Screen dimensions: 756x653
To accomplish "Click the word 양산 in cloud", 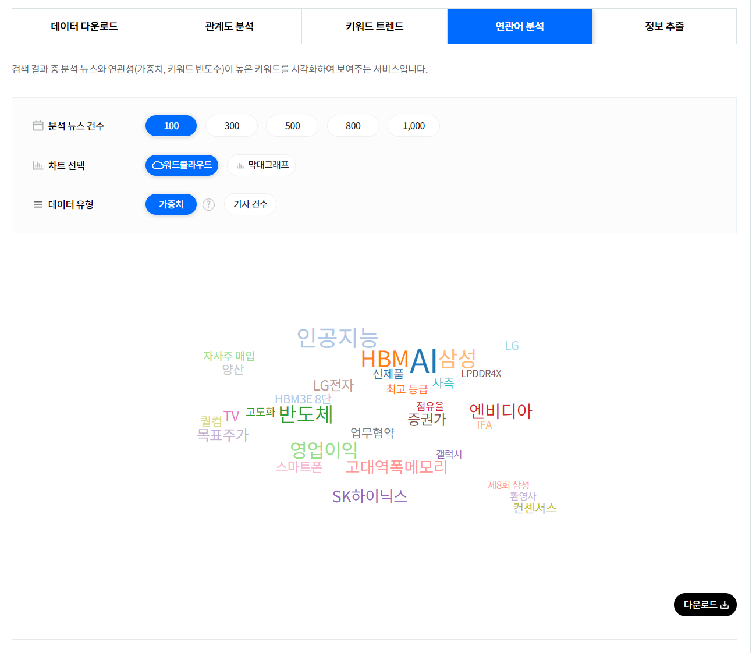I will [233, 369].
